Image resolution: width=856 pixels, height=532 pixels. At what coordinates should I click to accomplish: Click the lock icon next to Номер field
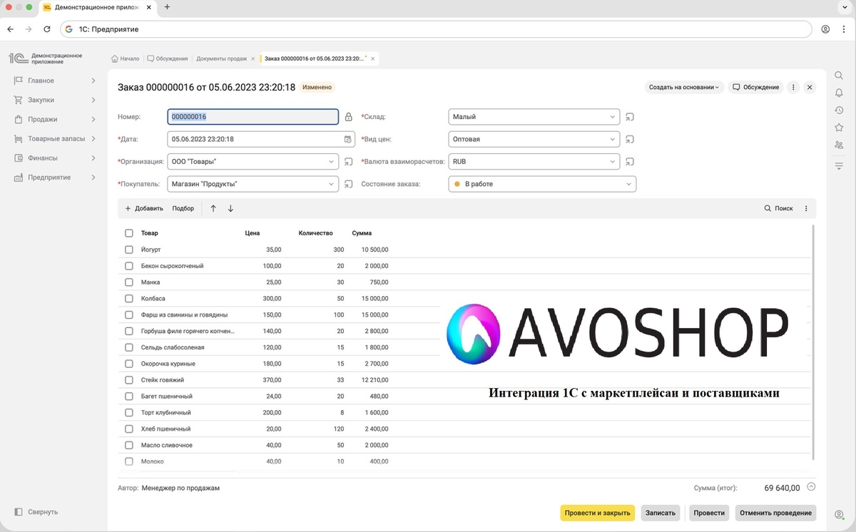tap(349, 117)
